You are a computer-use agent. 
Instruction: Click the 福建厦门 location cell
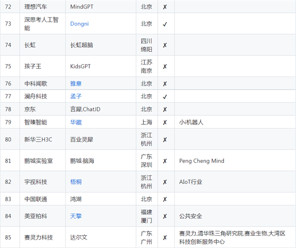point(147,216)
